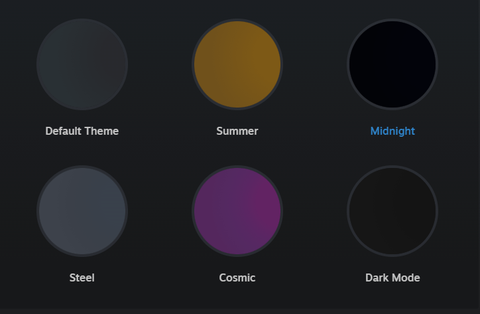
Task: Click the "Default Theme" text label
Action: click(82, 131)
